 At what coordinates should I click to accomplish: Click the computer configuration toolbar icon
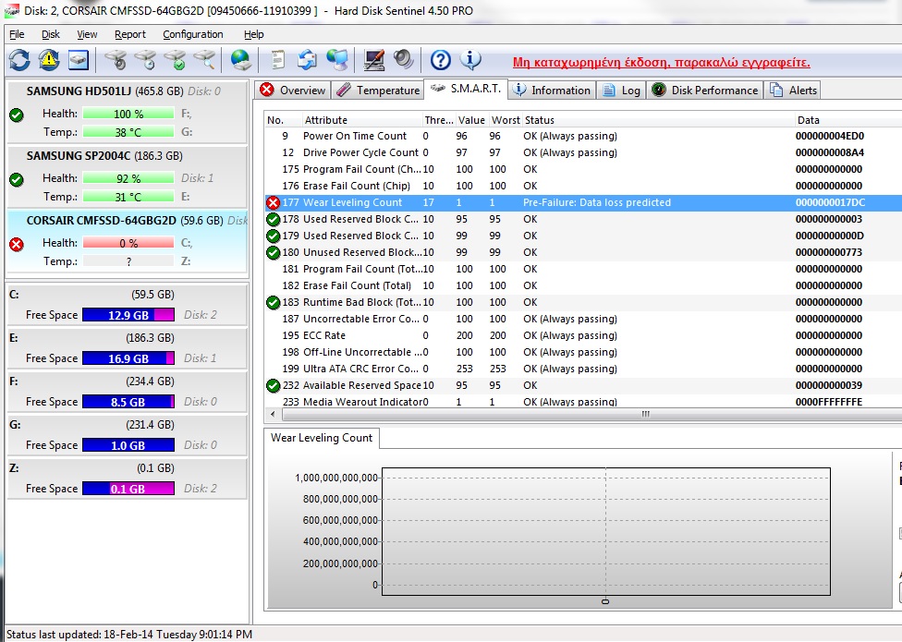[x=374, y=60]
